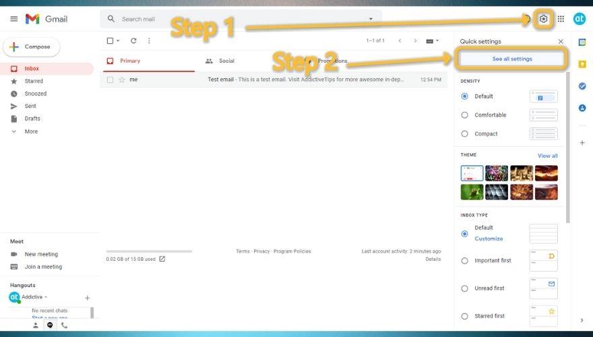Image resolution: width=593 pixels, height=337 pixels.
Task: Open the Settings gear icon
Action: [544, 19]
